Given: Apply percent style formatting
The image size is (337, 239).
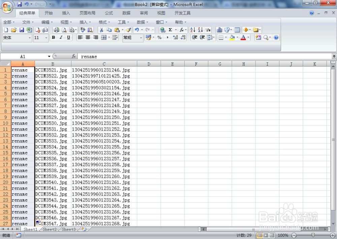Looking at the screenshot, I should [159, 38].
